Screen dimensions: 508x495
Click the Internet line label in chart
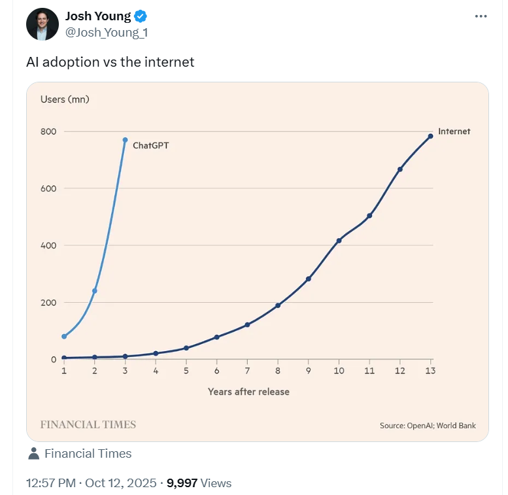coord(454,131)
